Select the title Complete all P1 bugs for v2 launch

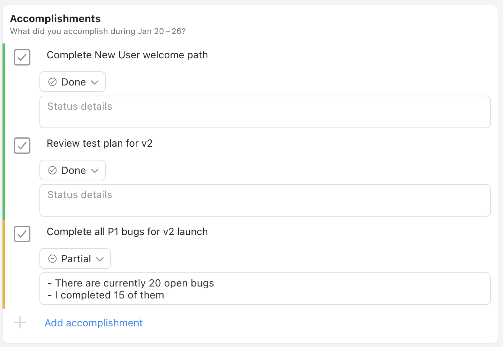(127, 232)
